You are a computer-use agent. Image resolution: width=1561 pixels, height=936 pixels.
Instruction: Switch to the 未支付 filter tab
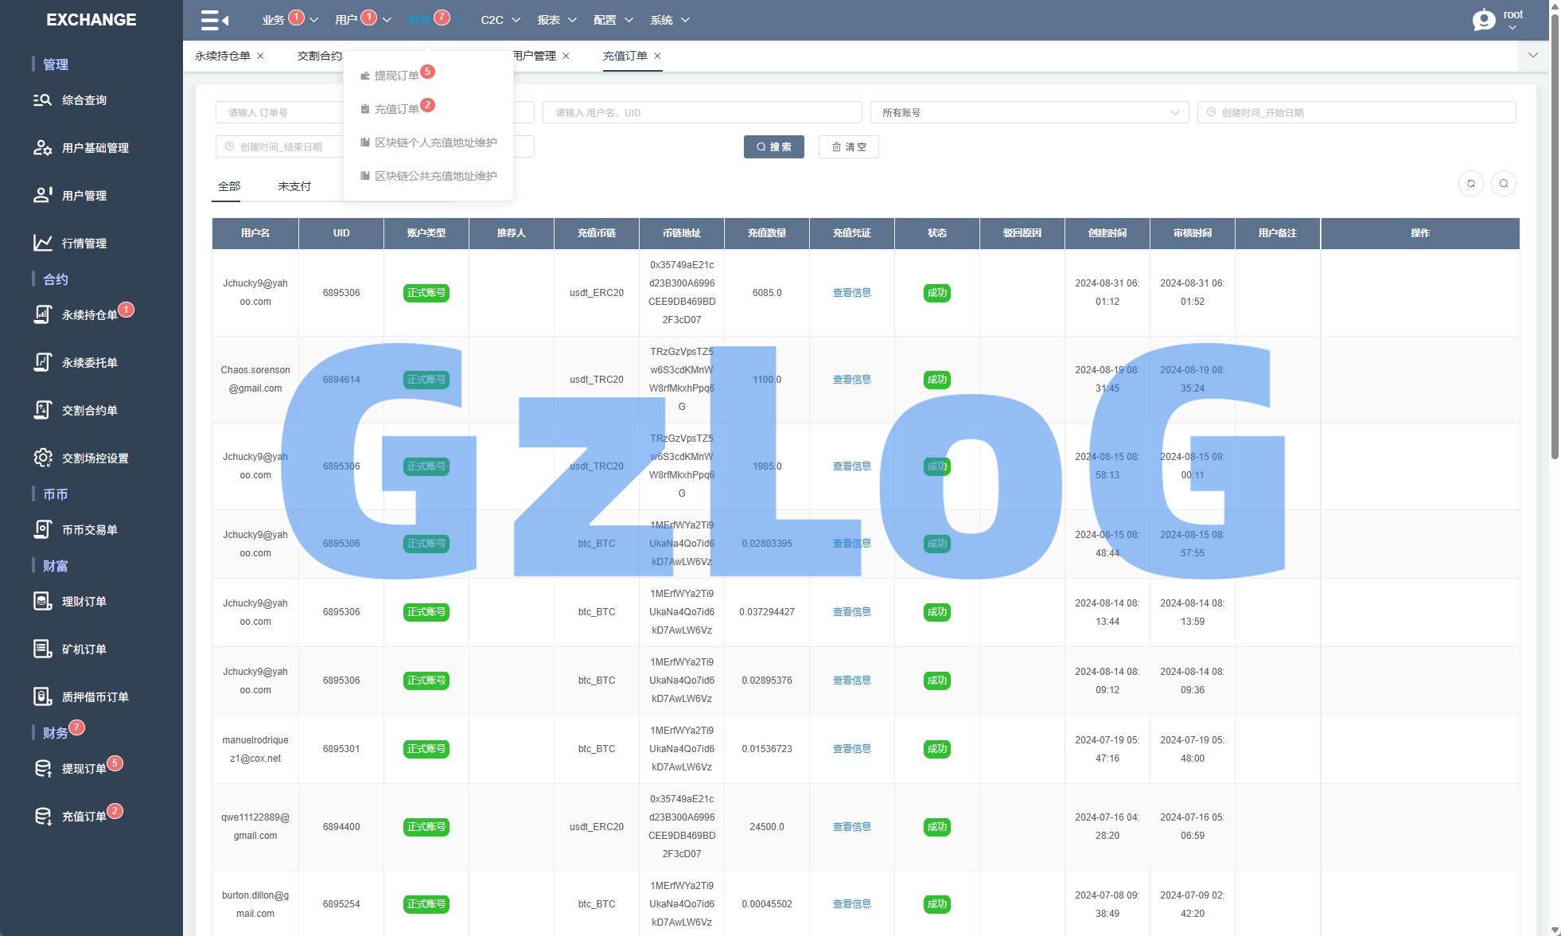click(294, 186)
